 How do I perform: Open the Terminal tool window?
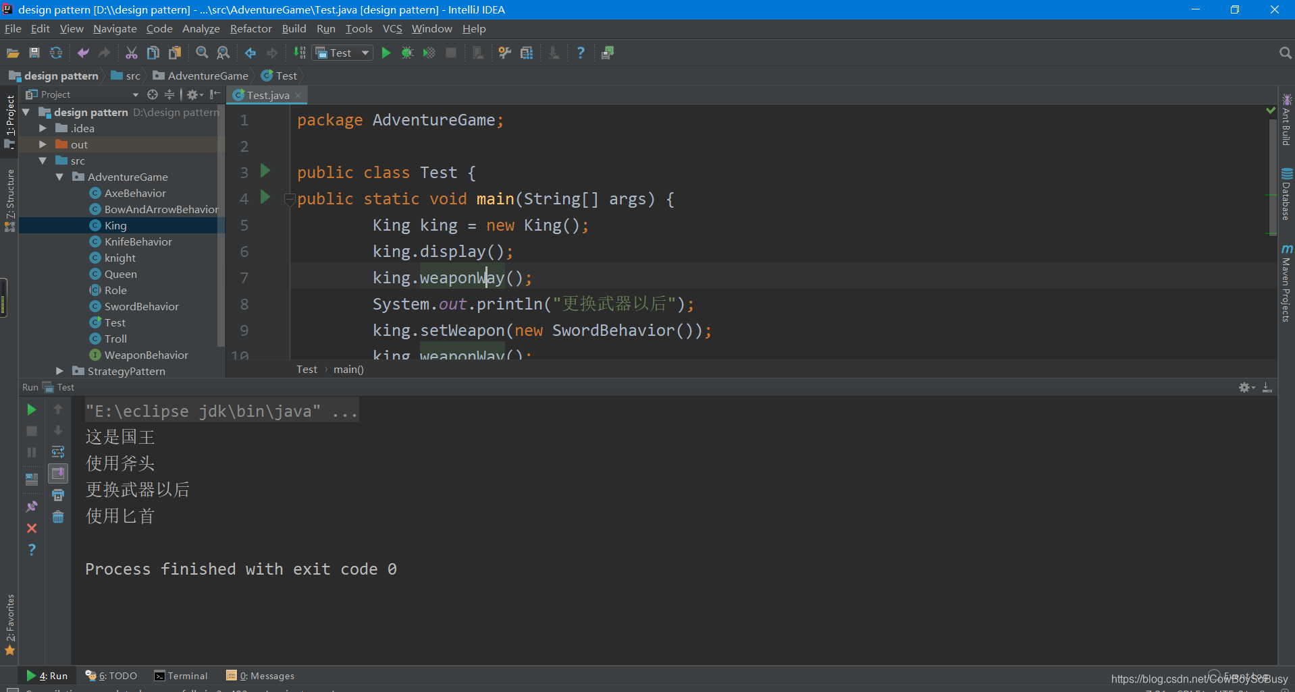click(x=181, y=676)
